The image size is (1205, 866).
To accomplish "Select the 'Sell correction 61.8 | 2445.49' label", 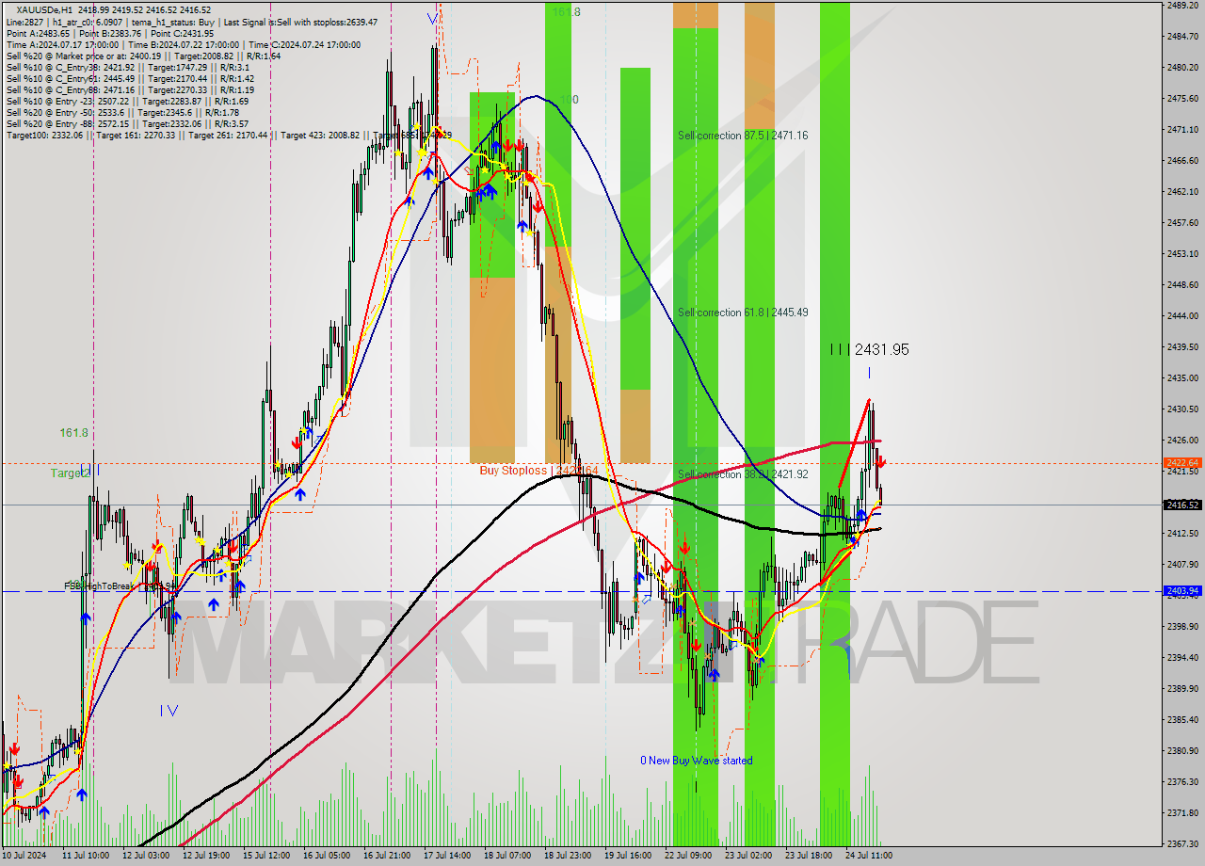I will coord(743,313).
